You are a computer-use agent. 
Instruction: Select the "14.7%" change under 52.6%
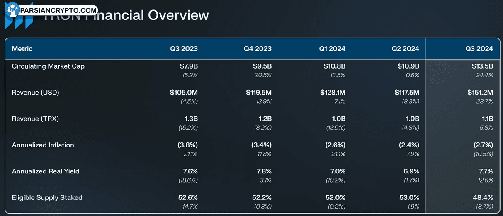(190, 207)
